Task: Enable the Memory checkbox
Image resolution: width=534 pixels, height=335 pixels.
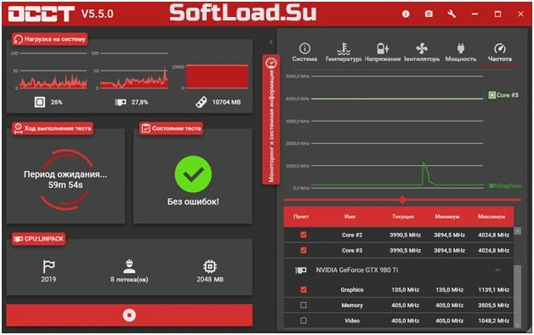Action: 304,305
